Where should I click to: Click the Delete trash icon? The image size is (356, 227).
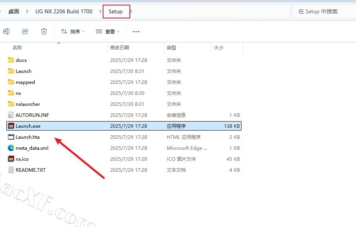pyautogui.click(x=44, y=31)
